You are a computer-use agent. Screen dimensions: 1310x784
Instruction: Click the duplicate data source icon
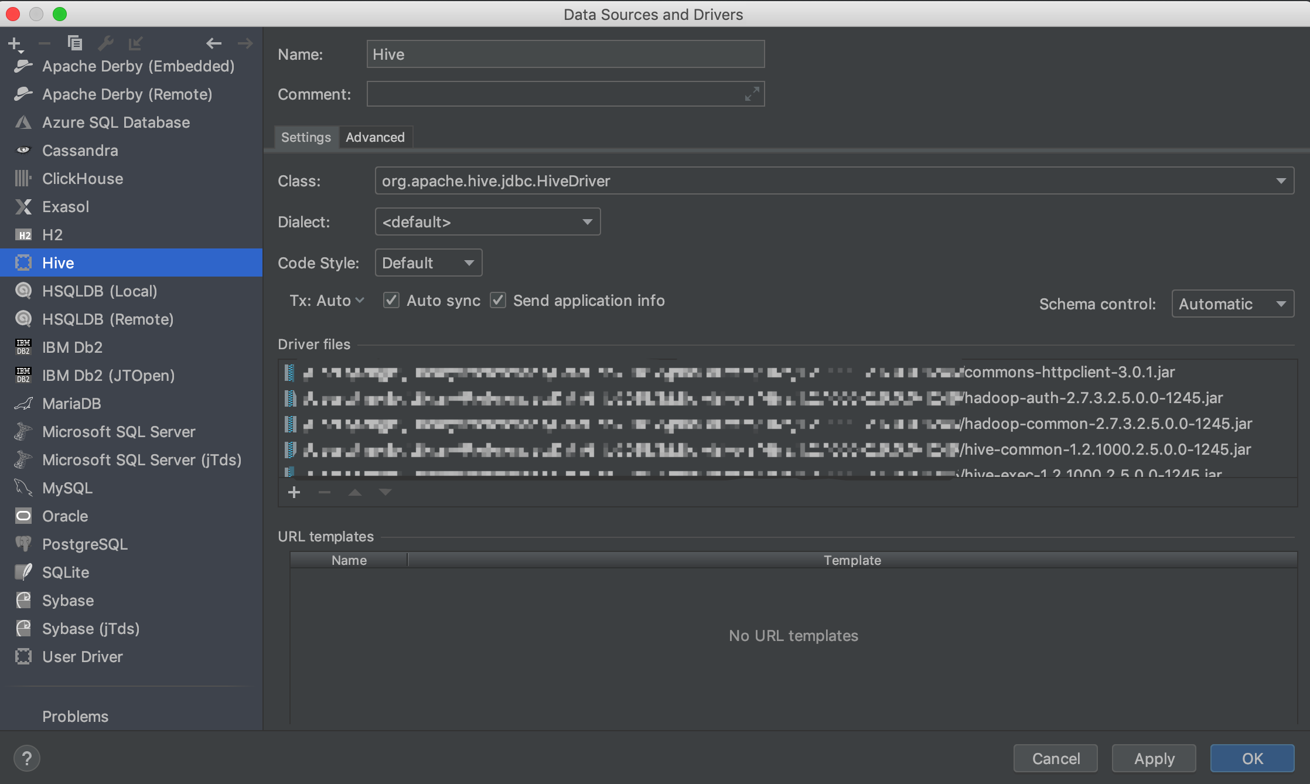(x=74, y=43)
